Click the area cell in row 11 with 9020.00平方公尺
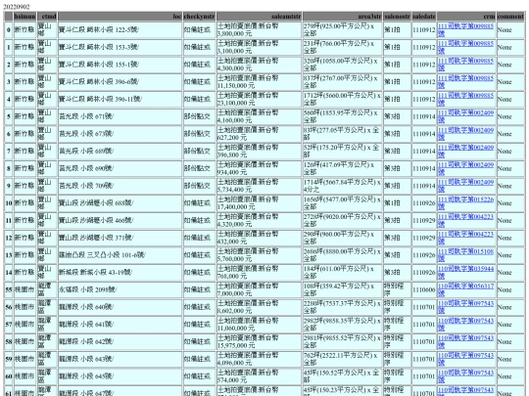Image resolution: width=529 pixels, height=396 pixels. (x=343, y=221)
